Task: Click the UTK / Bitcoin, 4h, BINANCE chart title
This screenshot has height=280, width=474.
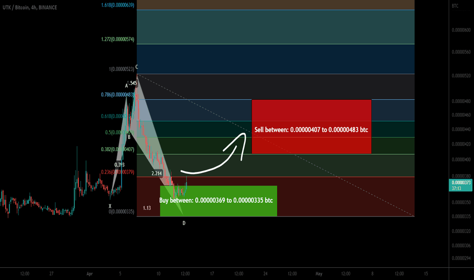Action: click(x=29, y=7)
